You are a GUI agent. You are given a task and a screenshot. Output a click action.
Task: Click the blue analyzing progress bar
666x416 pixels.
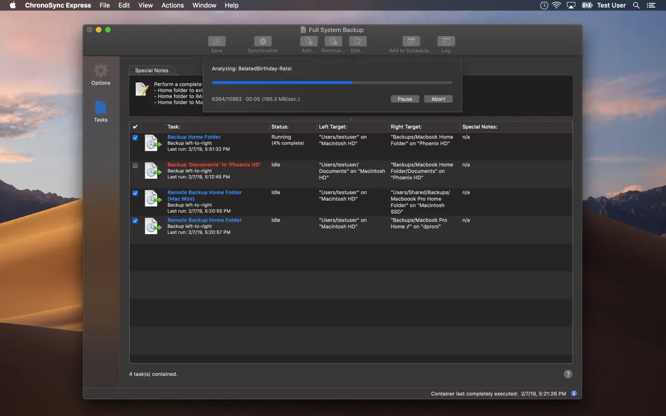[x=332, y=82]
